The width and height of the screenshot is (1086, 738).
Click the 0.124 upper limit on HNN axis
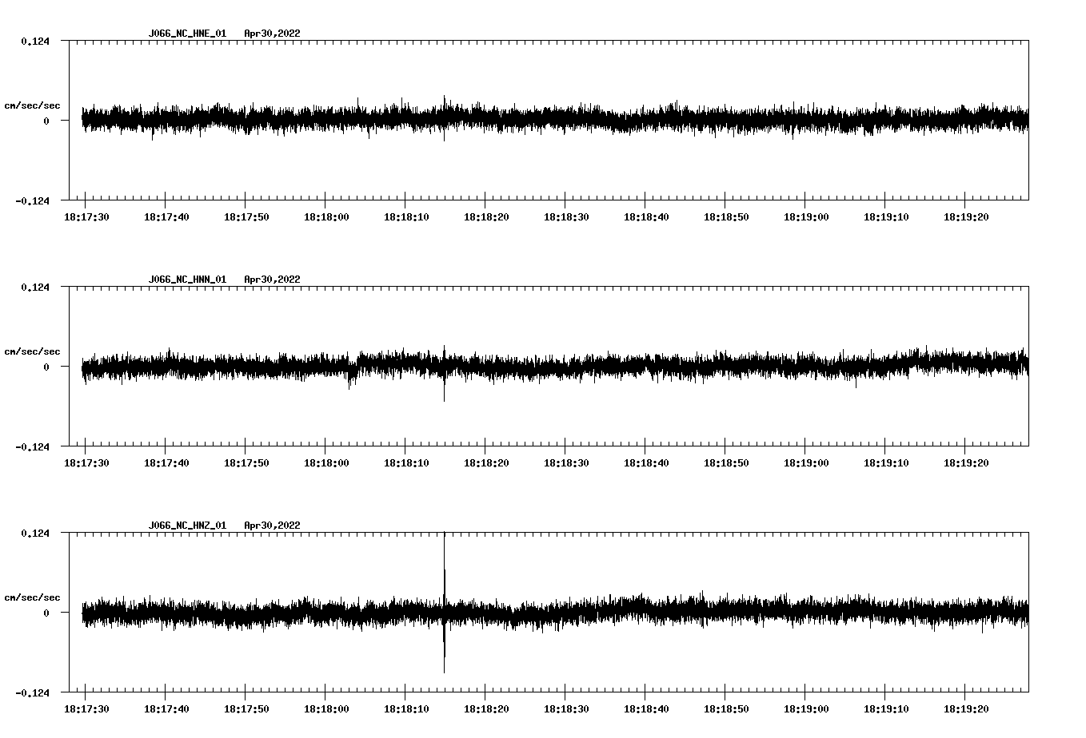click(x=35, y=287)
